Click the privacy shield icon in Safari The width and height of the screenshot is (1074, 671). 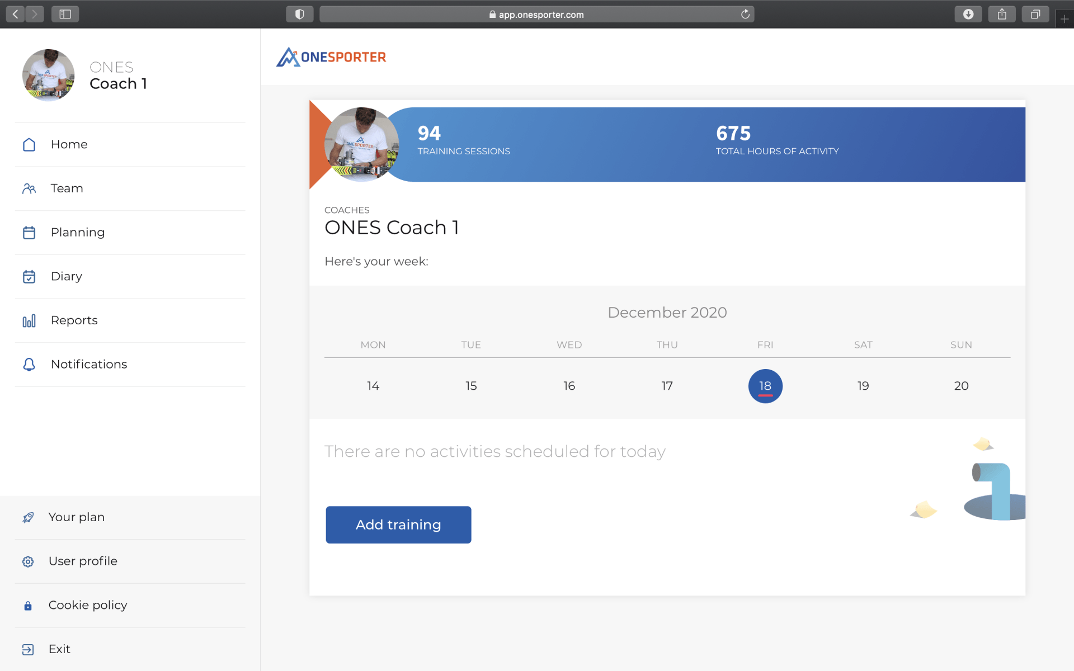click(x=300, y=14)
